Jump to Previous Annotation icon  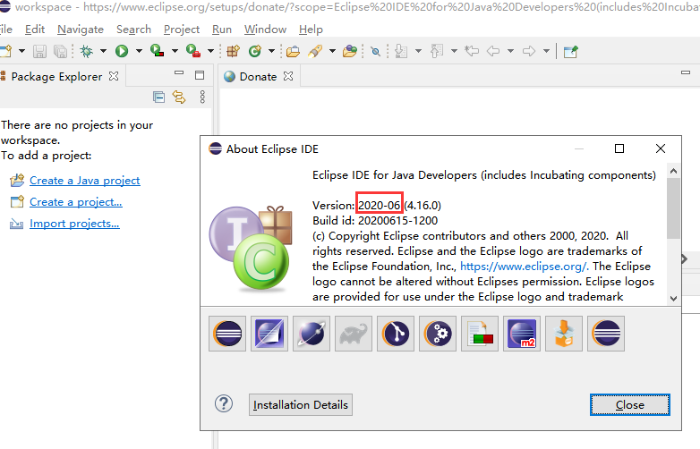(437, 51)
